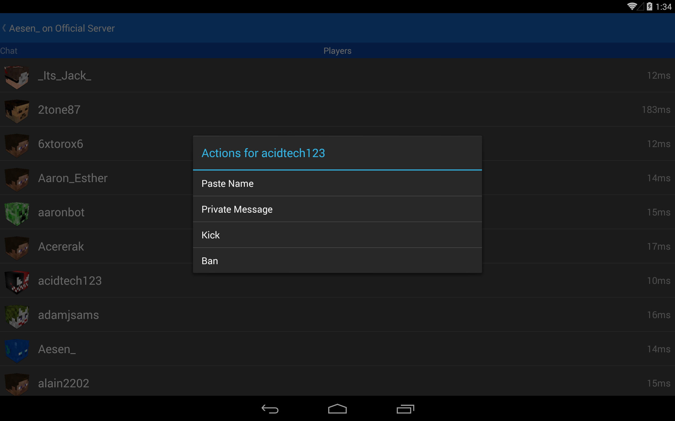The height and width of the screenshot is (421, 675).
Task: Tap the 1:34 clock in status bar
Action: [x=664, y=7]
